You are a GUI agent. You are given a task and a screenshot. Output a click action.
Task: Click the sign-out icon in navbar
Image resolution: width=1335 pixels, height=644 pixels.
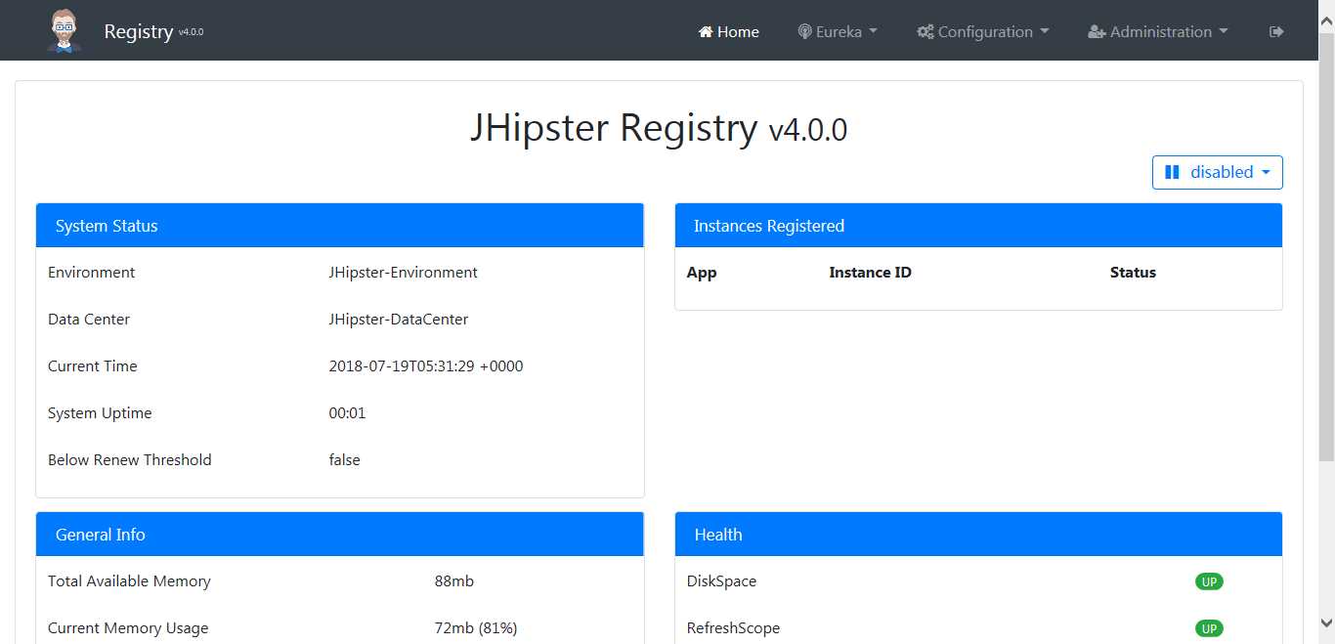(x=1276, y=31)
